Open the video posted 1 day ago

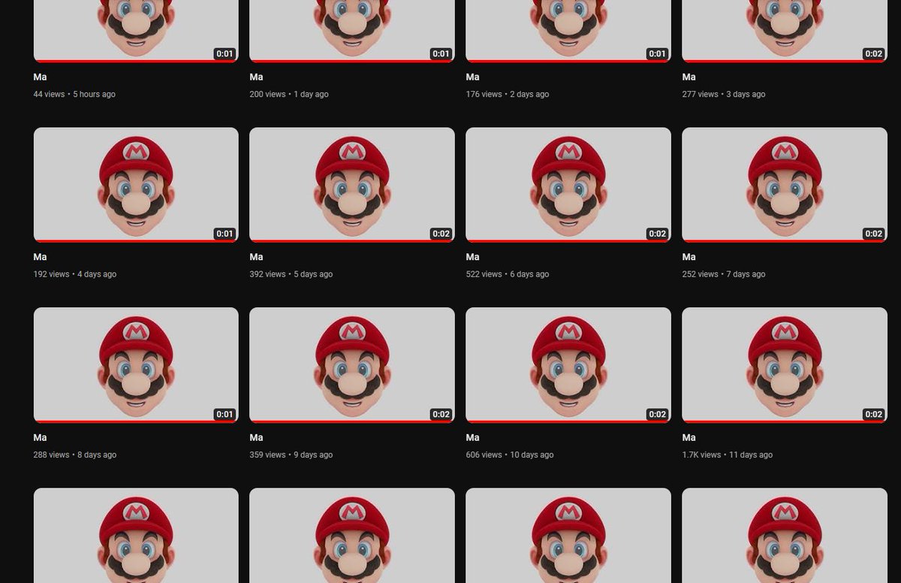coord(351,30)
